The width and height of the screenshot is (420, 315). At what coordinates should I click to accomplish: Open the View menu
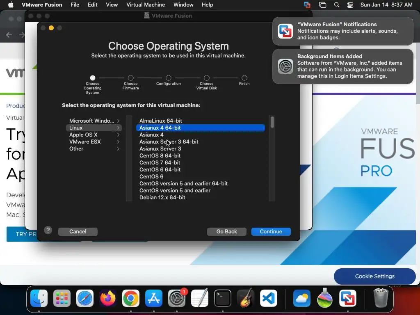(x=112, y=5)
